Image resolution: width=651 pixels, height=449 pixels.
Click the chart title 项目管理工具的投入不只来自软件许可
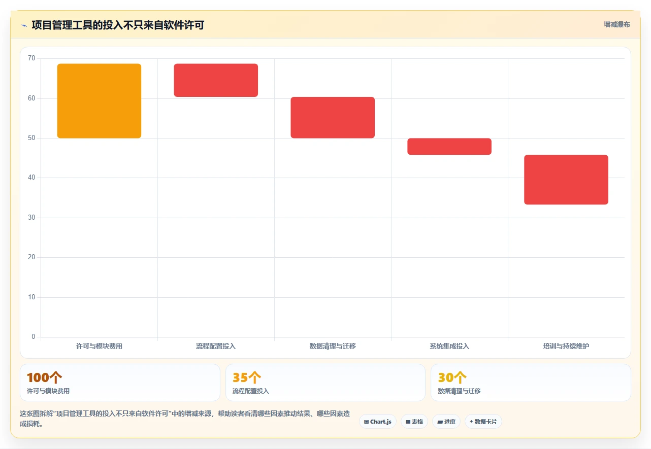(x=118, y=25)
